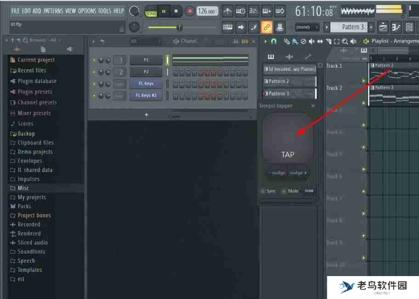The height and width of the screenshot is (299, 419).
Task: Switch to Browser files tab icon
Action: (x=43, y=49)
